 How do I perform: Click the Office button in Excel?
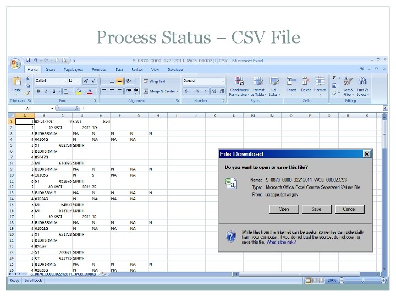point(15,64)
